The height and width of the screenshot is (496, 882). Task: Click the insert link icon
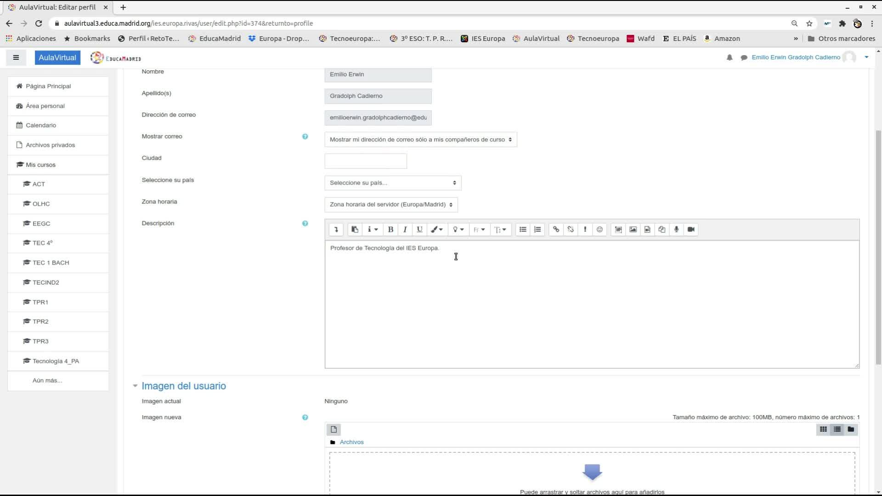[556, 230]
